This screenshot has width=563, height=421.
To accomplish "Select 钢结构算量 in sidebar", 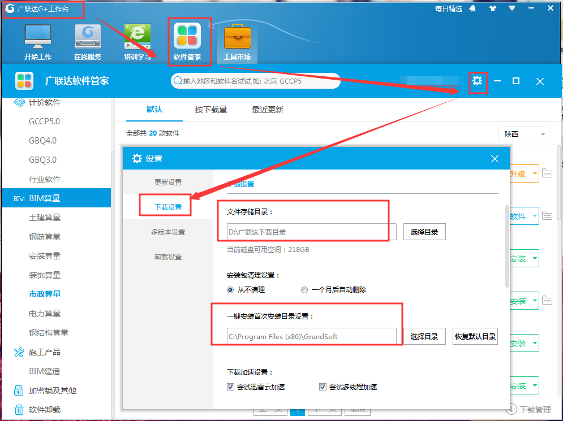I will coord(49,333).
